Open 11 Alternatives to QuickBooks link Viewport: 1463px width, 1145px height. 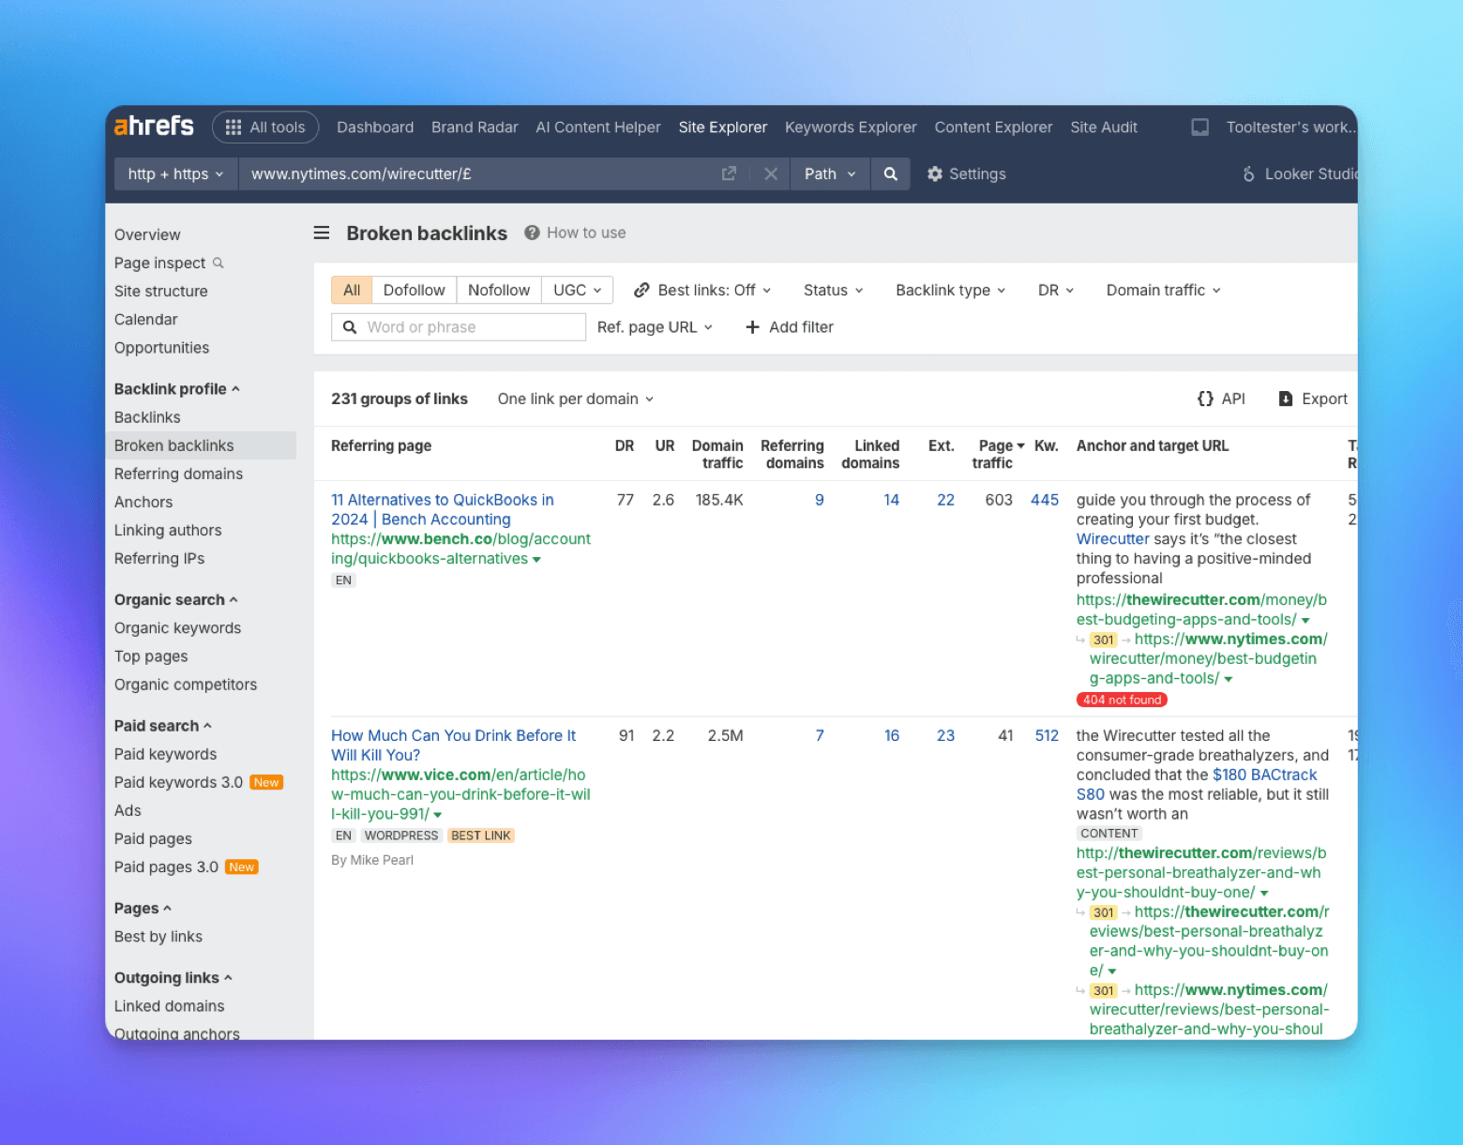[x=443, y=509]
